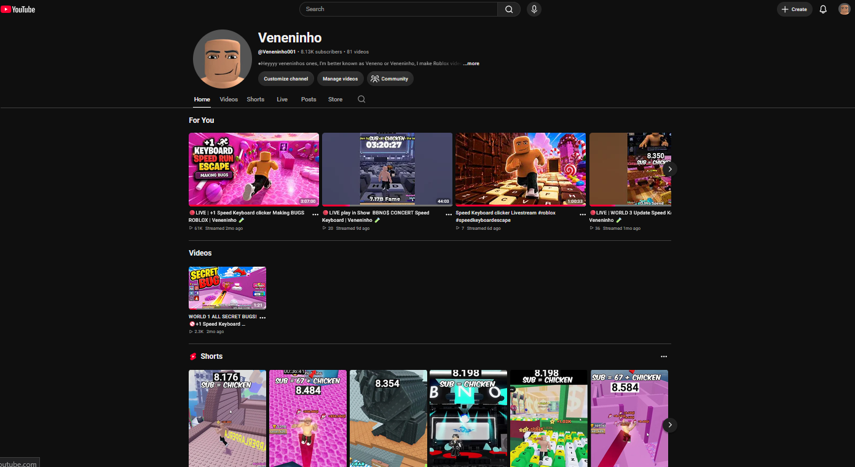Open the Making BUGS ROBLOX livestream title
This screenshot has width=855, height=467.
[x=246, y=216]
